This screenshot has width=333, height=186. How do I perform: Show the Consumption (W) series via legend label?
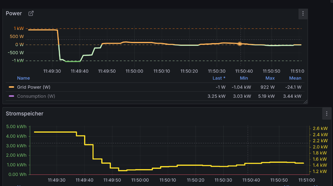[36, 96]
